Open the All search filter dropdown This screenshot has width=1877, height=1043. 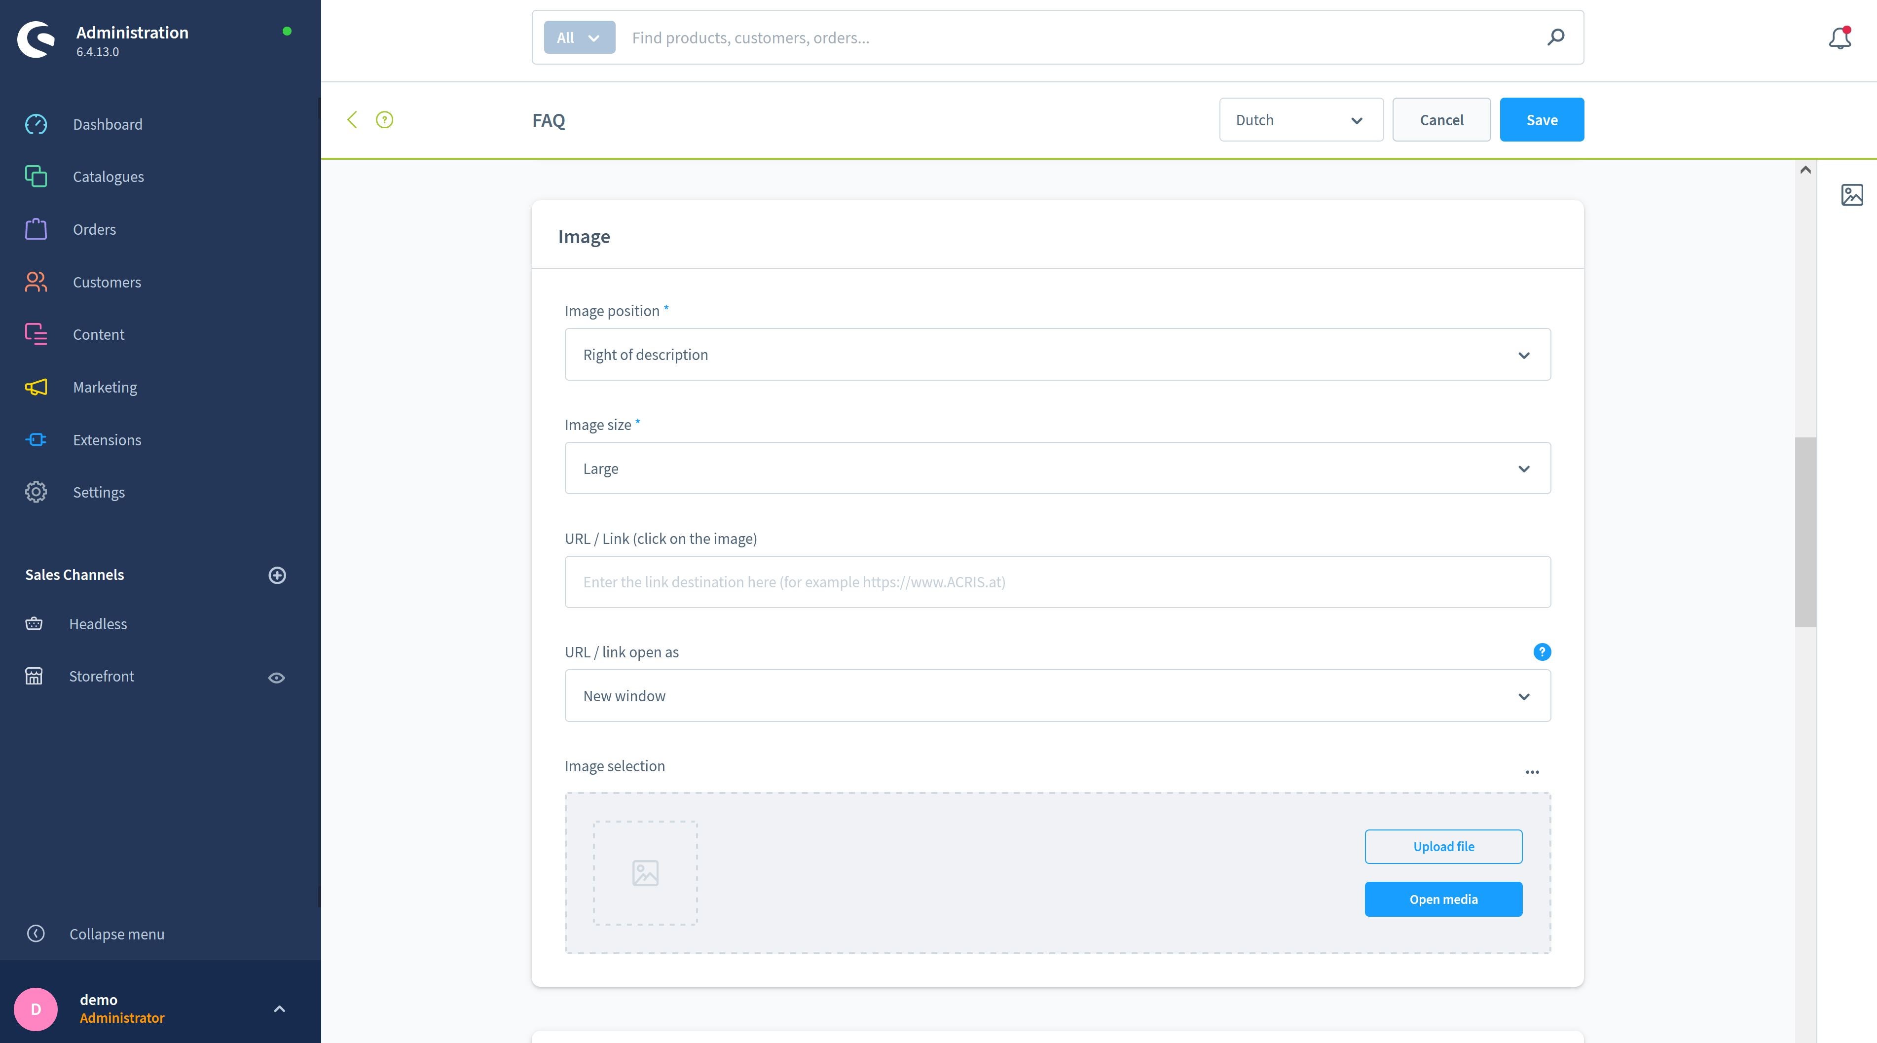pos(579,38)
